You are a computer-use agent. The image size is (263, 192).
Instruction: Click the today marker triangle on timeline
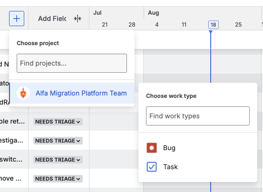pyautogui.click(x=211, y=32)
